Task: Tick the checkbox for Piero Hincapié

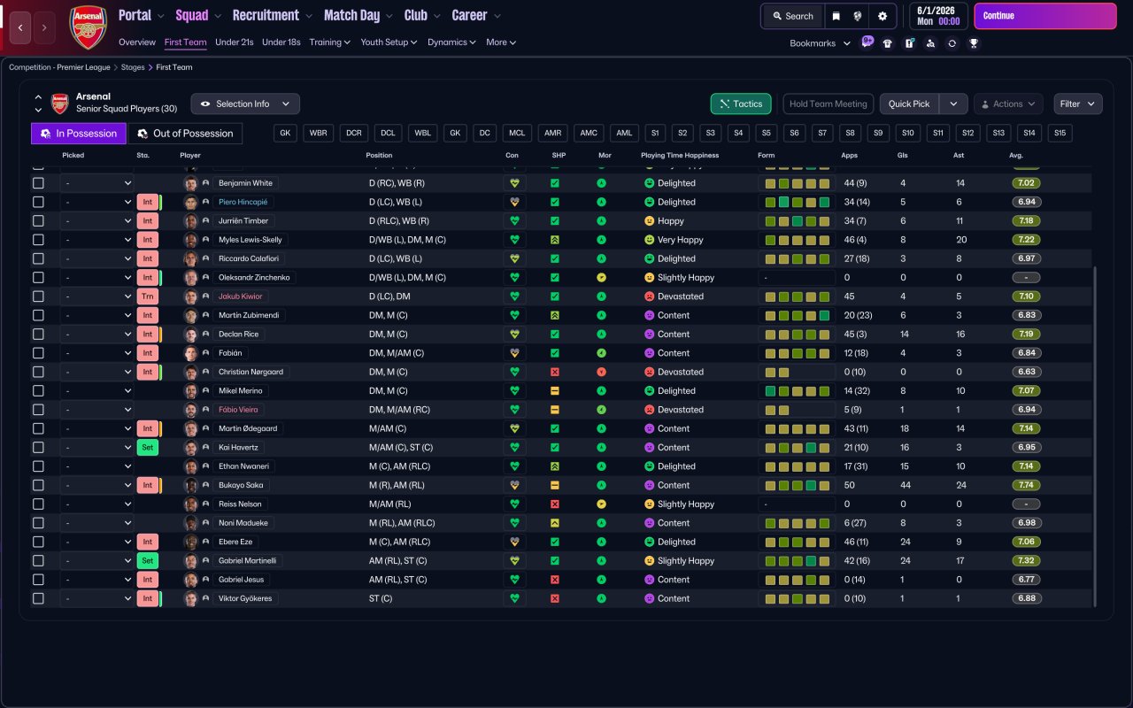Action: point(38,202)
